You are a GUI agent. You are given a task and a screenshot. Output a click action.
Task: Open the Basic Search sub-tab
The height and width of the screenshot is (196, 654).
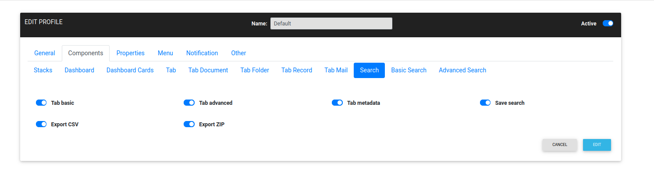(409, 70)
